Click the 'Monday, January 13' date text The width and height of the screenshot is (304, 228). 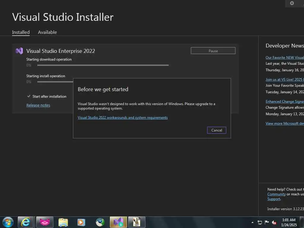point(285,114)
